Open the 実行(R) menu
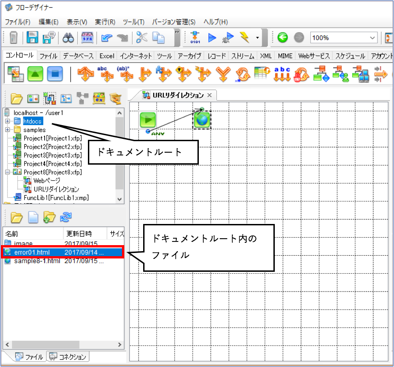 (x=105, y=22)
